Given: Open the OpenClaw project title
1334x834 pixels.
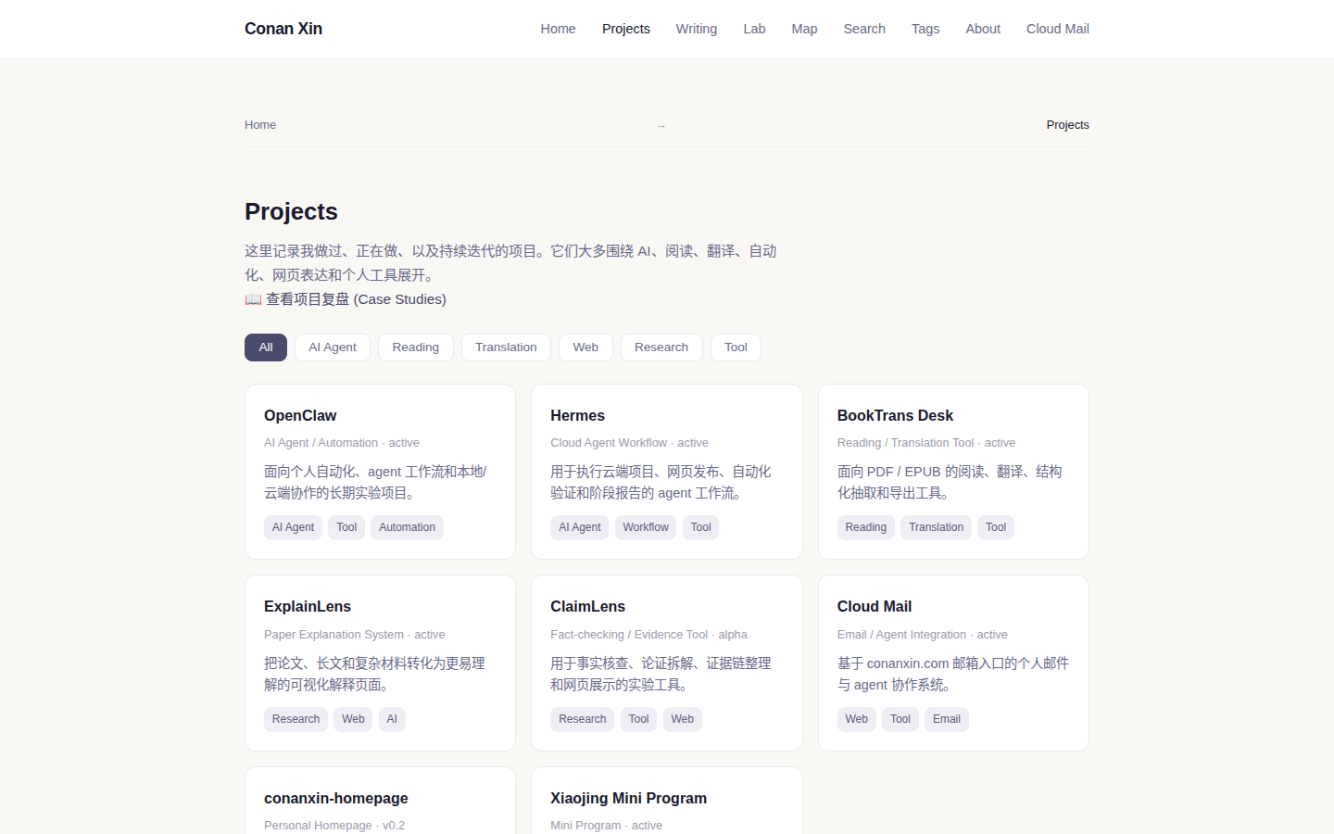Looking at the screenshot, I should 300,416.
